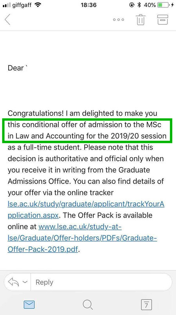This screenshot has width=176, height=315.
Task: Tap the 'Dear' greeting line
Action: (17, 68)
